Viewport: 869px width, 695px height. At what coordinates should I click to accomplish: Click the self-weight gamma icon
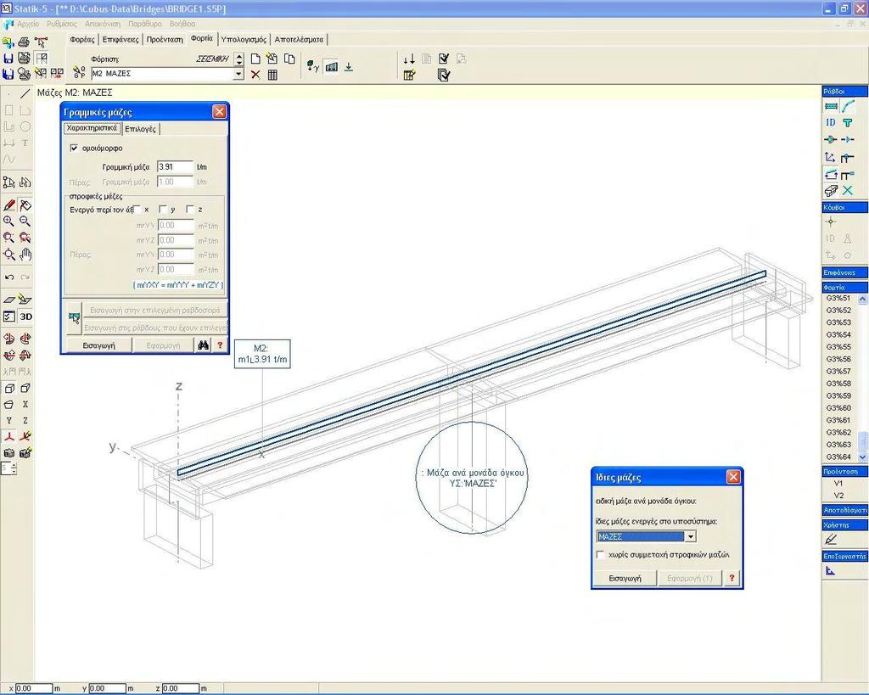312,66
